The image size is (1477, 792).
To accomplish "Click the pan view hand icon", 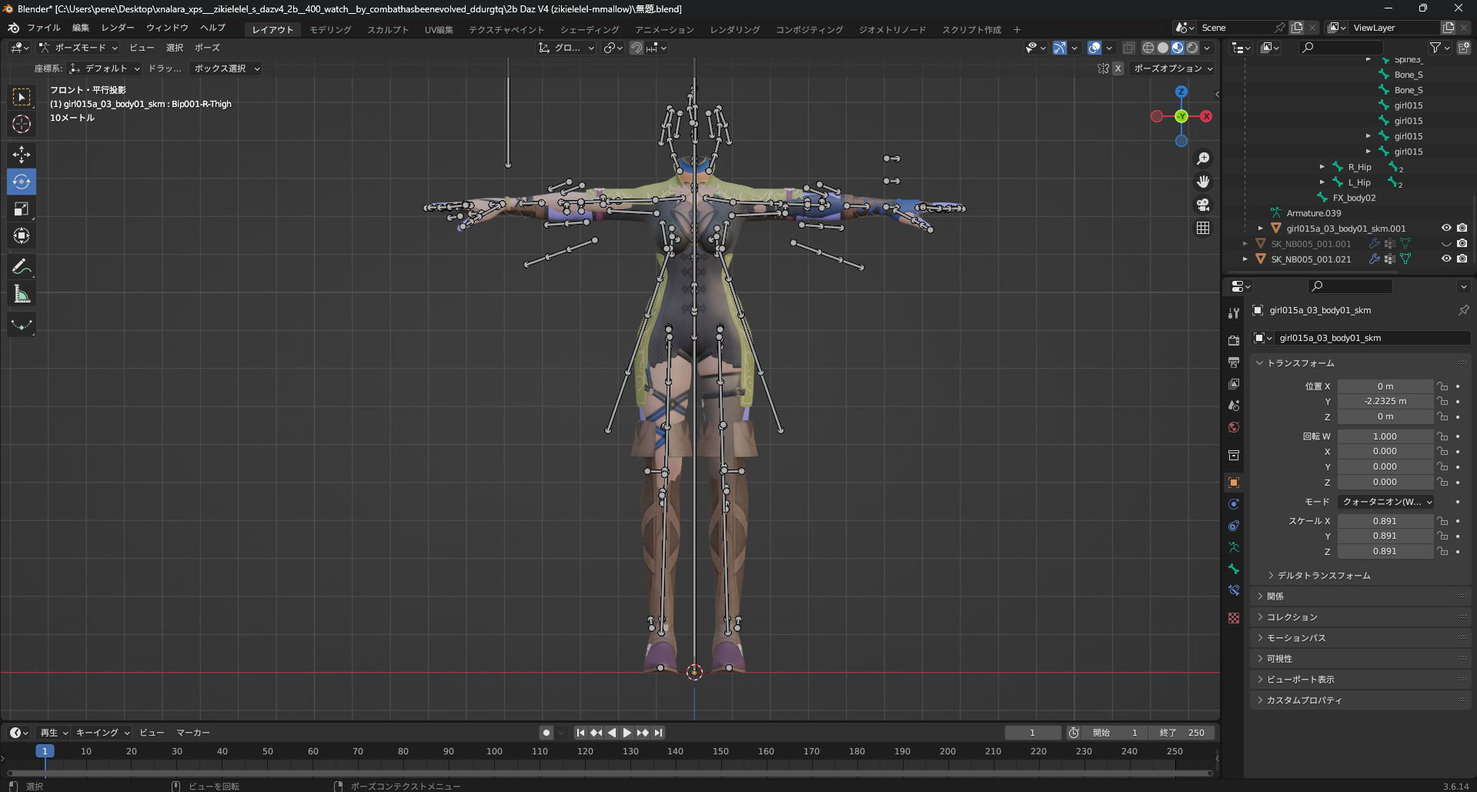I will 1203,182.
